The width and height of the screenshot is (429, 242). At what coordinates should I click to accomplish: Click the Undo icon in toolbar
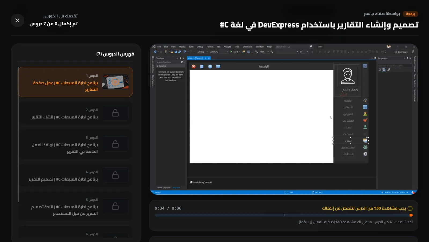pos(185,52)
